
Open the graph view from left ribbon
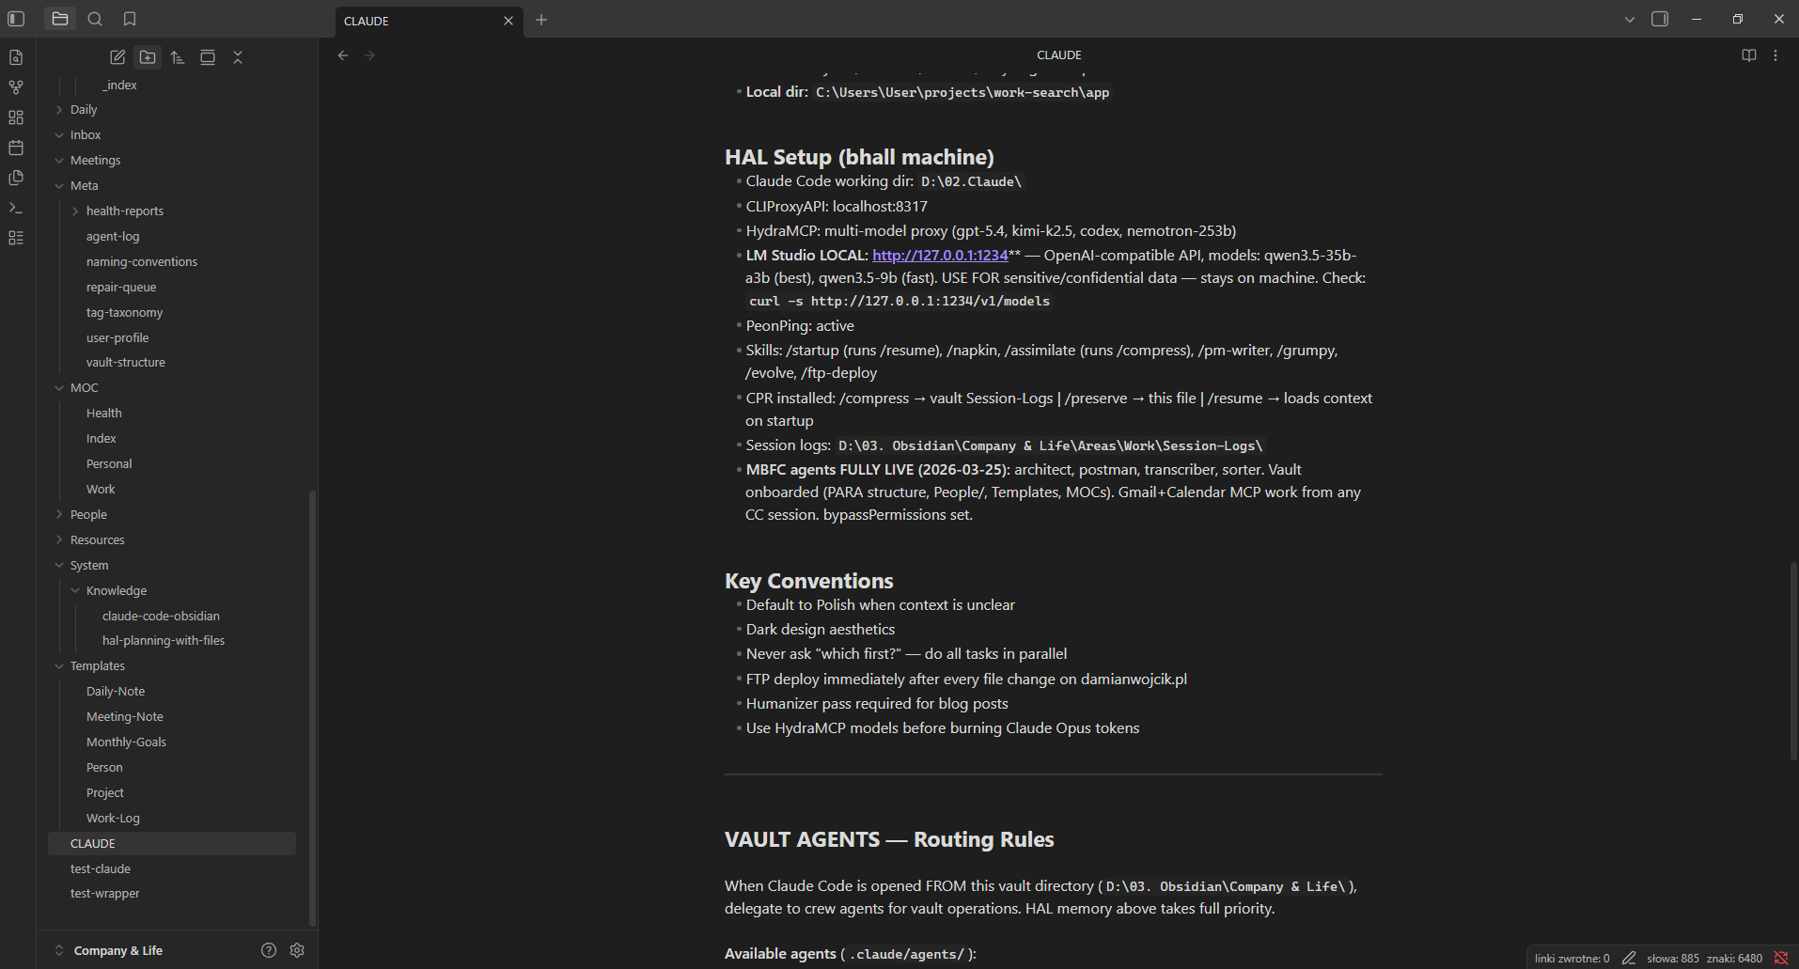[x=15, y=86]
